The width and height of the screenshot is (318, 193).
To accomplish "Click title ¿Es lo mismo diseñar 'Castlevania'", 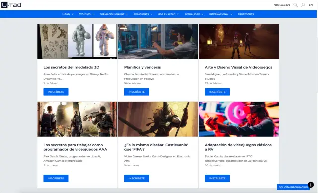I will [156, 147].
